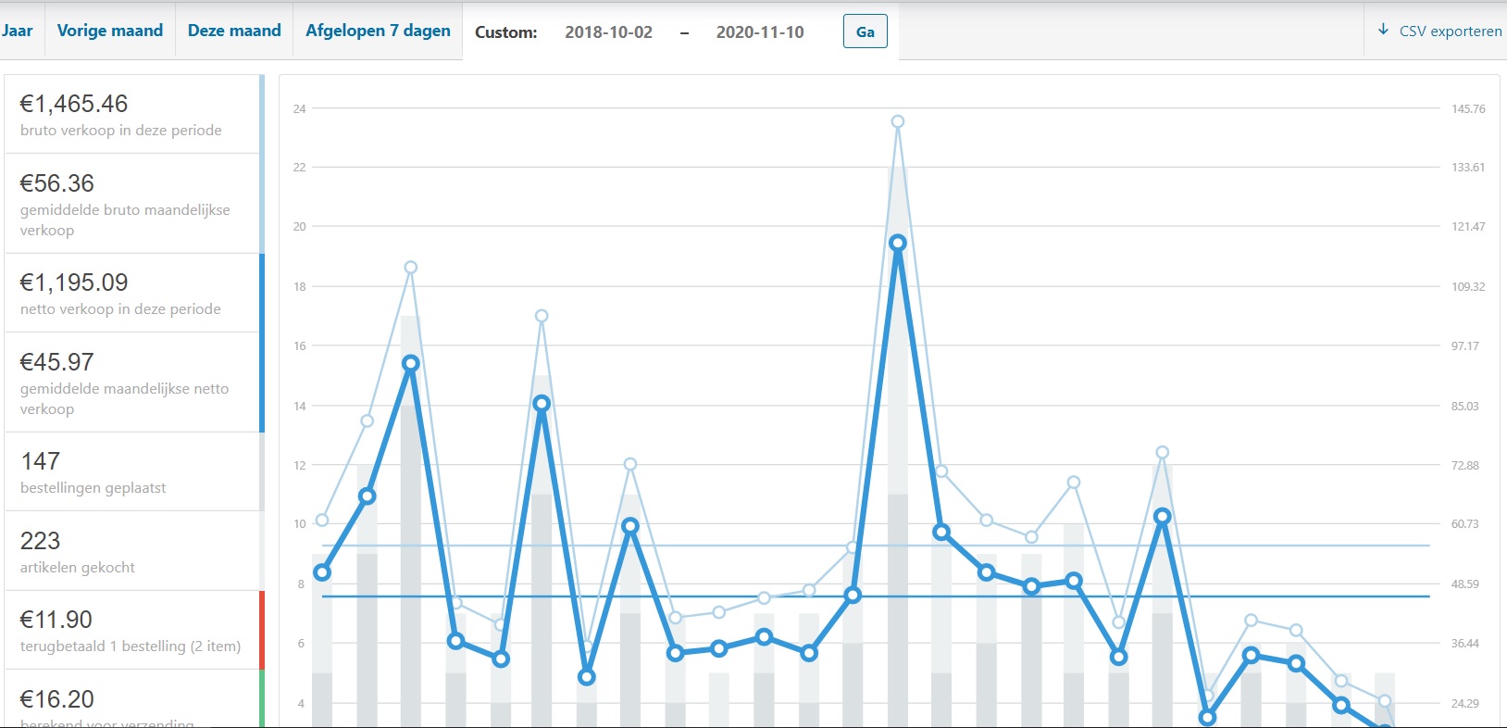This screenshot has height=728, width=1507.
Task: Click the Ga button
Action: coord(866,31)
